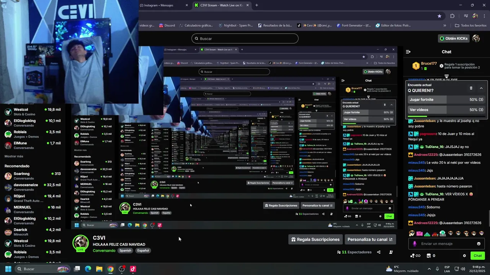Open the emoji picker in message box
490x275 pixels.
(x=479, y=244)
